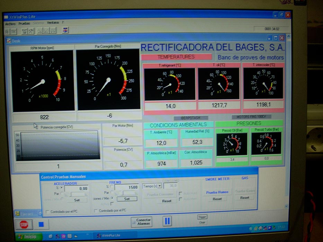The height and width of the screenshot is (242, 323).
Task: Toggle Freno Controlado por el PC checkbox
Action: pos(96,211)
